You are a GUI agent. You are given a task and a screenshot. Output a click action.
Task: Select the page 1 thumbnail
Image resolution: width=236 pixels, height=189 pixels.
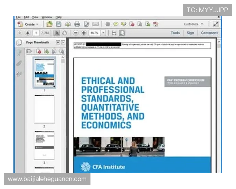(x=44, y=72)
